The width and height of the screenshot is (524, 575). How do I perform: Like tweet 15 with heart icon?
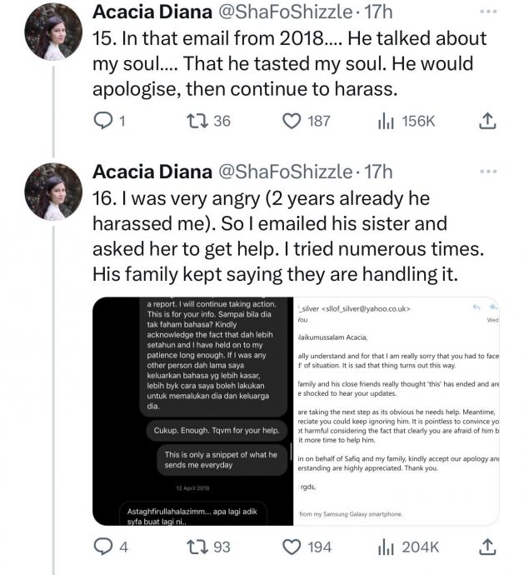coord(292,122)
